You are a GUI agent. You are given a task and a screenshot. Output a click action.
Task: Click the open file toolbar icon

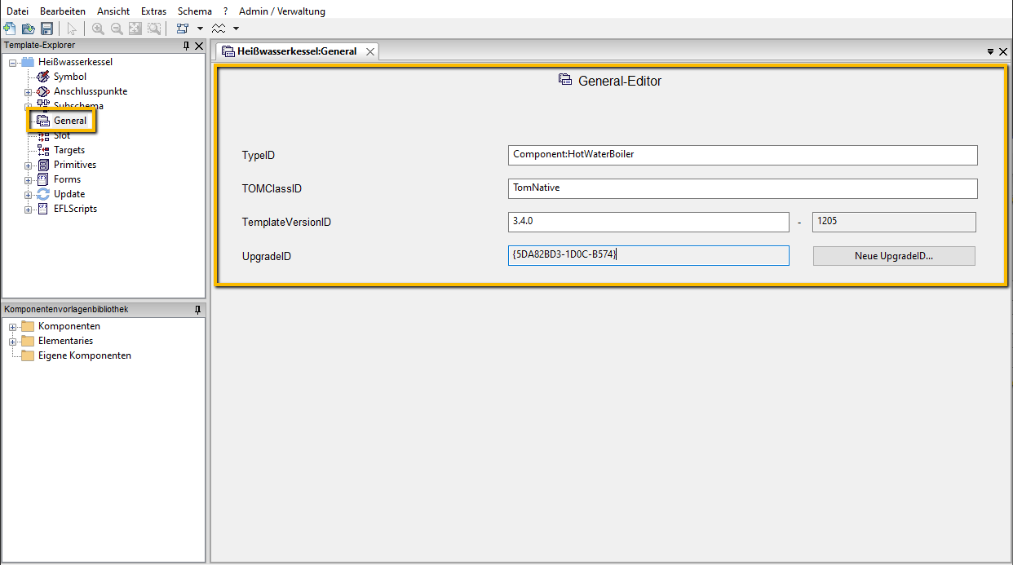tap(28, 29)
